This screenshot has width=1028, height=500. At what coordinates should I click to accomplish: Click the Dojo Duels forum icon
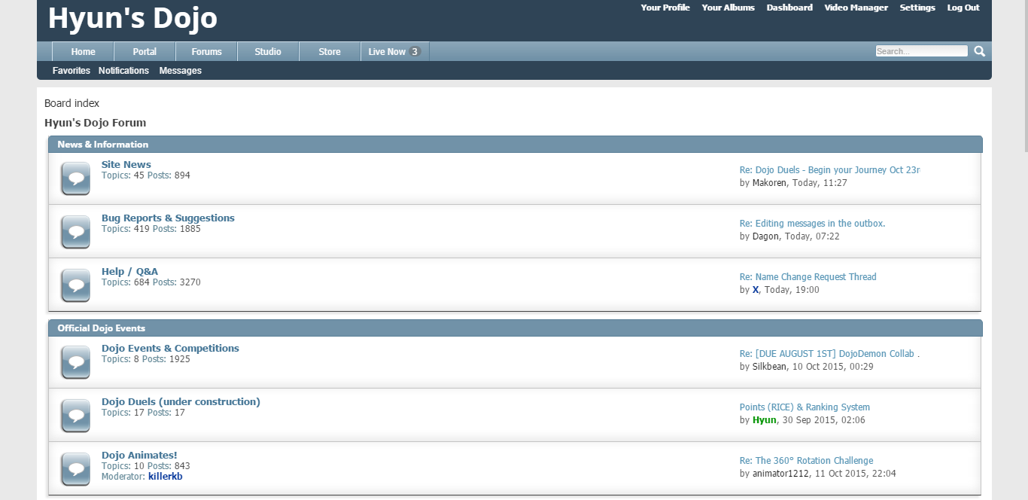point(75,416)
